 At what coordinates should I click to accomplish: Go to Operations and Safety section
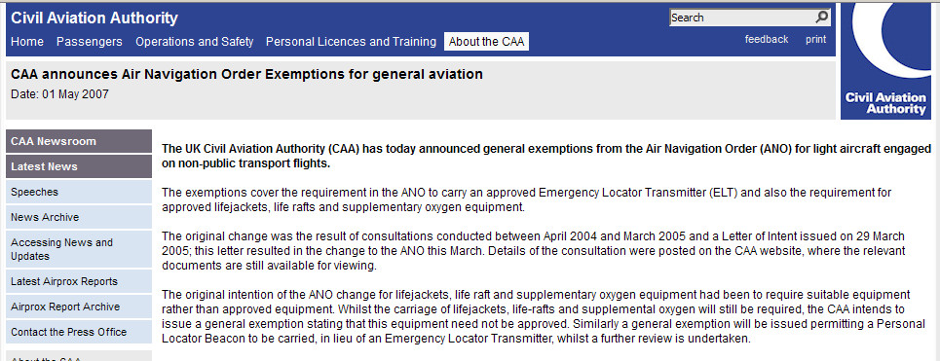tap(194, 42)
